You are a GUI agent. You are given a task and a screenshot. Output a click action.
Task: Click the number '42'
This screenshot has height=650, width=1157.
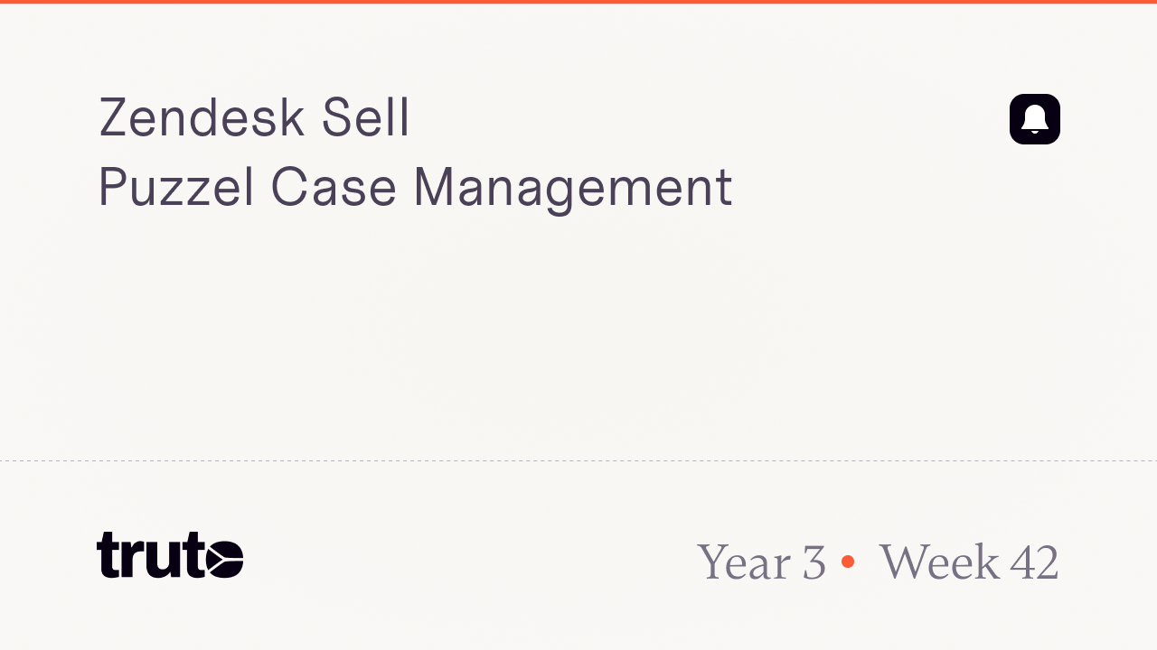click(x=1034, y=562)
